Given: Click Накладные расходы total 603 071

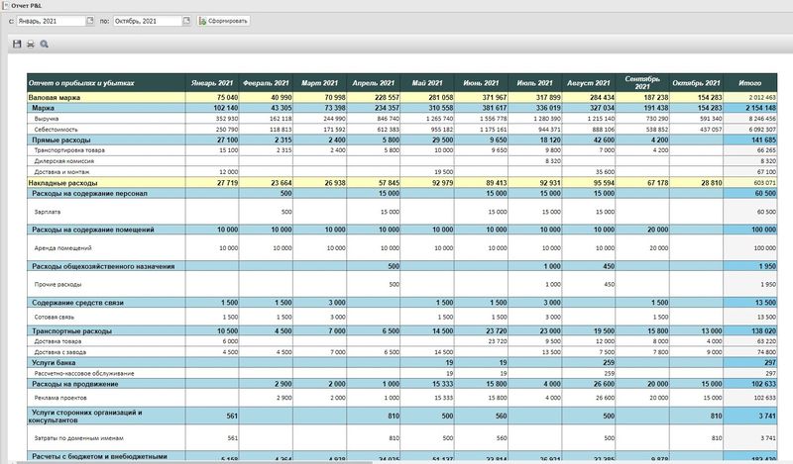Looking at the screenshot, I should tap(764, 183).
